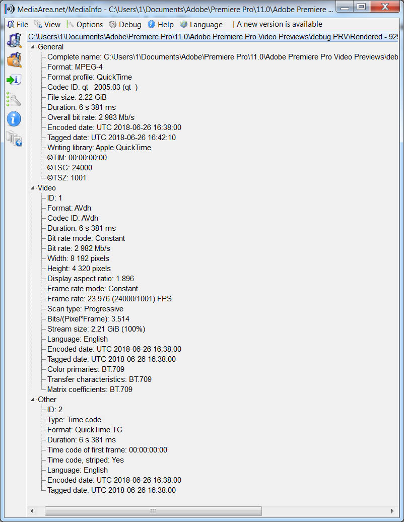
Task: Select 'Matrix coefficients: BT.709' row
Action: [x=90, y=389]
